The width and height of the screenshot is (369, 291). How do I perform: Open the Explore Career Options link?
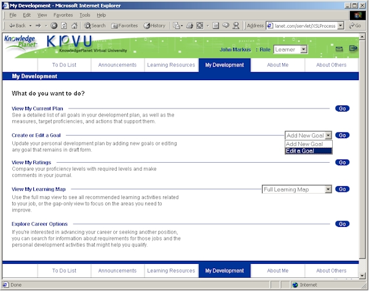(x=40, y=224)
